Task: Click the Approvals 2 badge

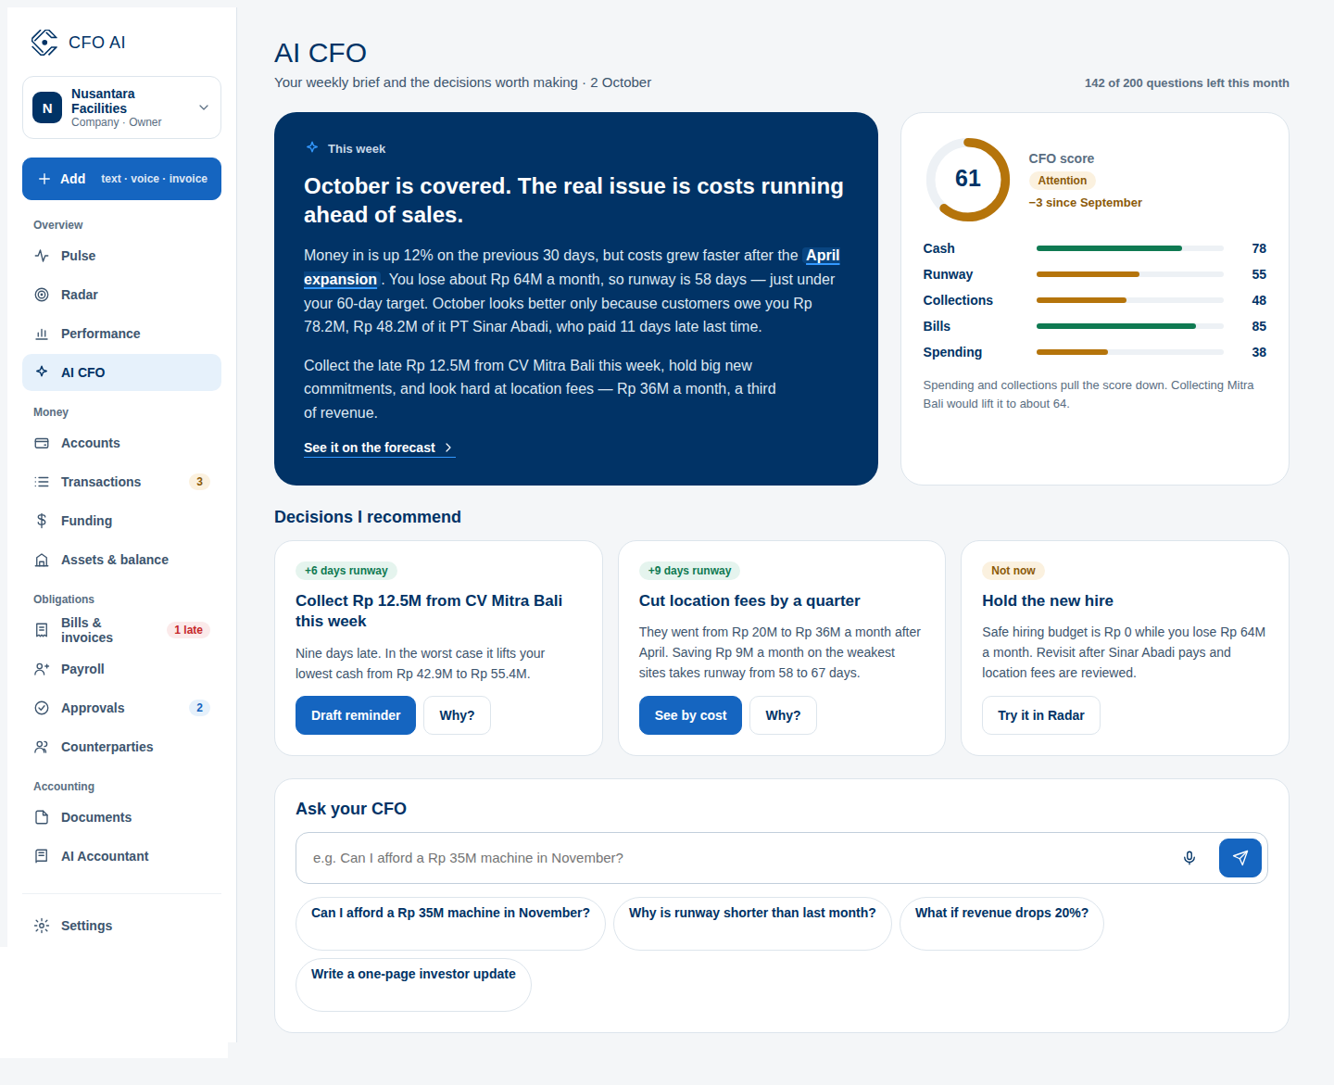Action: tap(199, 708)
